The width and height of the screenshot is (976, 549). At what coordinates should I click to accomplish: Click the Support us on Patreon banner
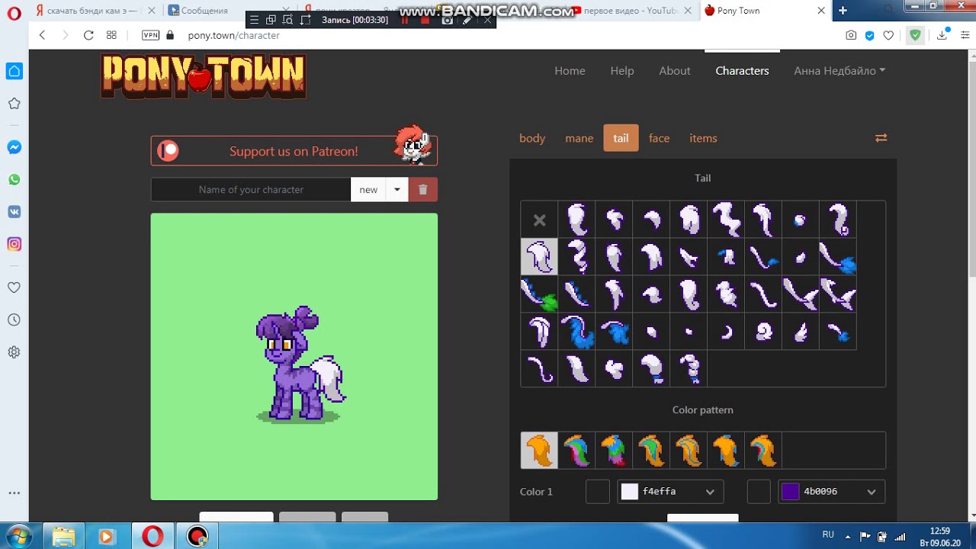[x=294, y=151]
